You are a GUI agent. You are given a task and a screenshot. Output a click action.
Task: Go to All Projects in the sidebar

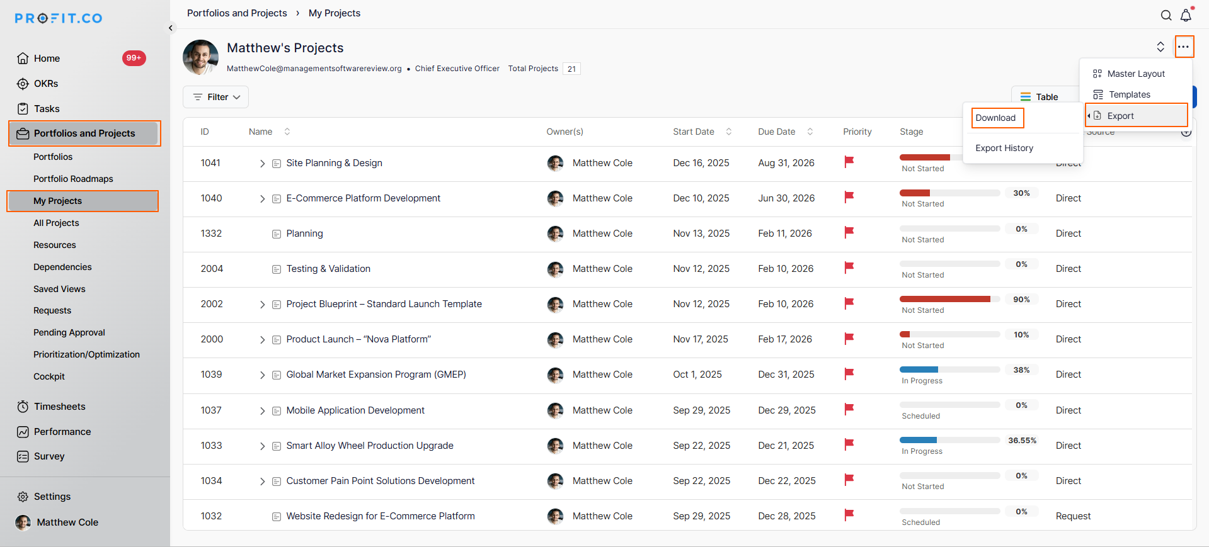tap(56, 223)
